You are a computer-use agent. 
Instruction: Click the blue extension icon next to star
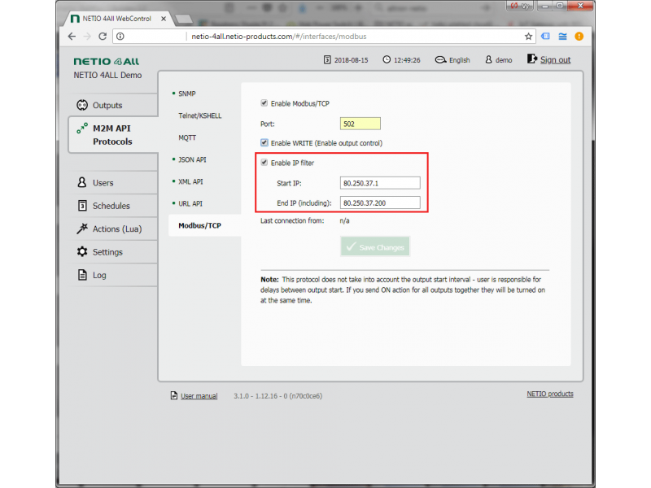tap(545, 37)
